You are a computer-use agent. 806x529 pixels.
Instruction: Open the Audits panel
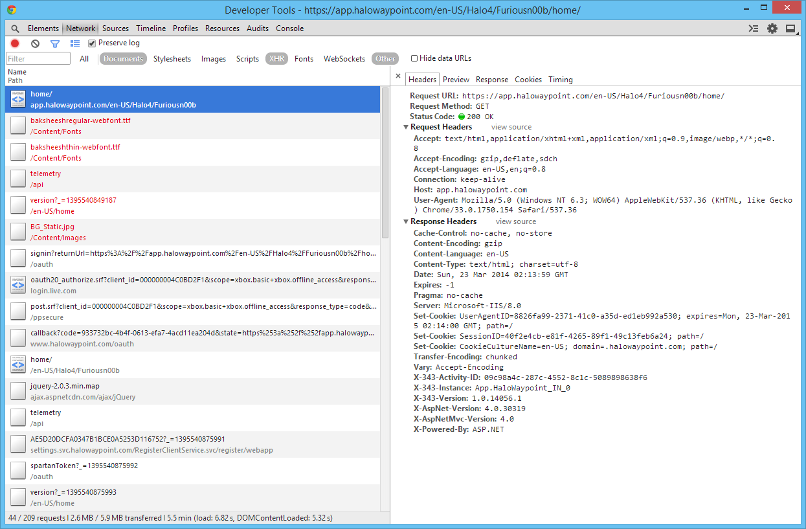click(x=258, y=28)
